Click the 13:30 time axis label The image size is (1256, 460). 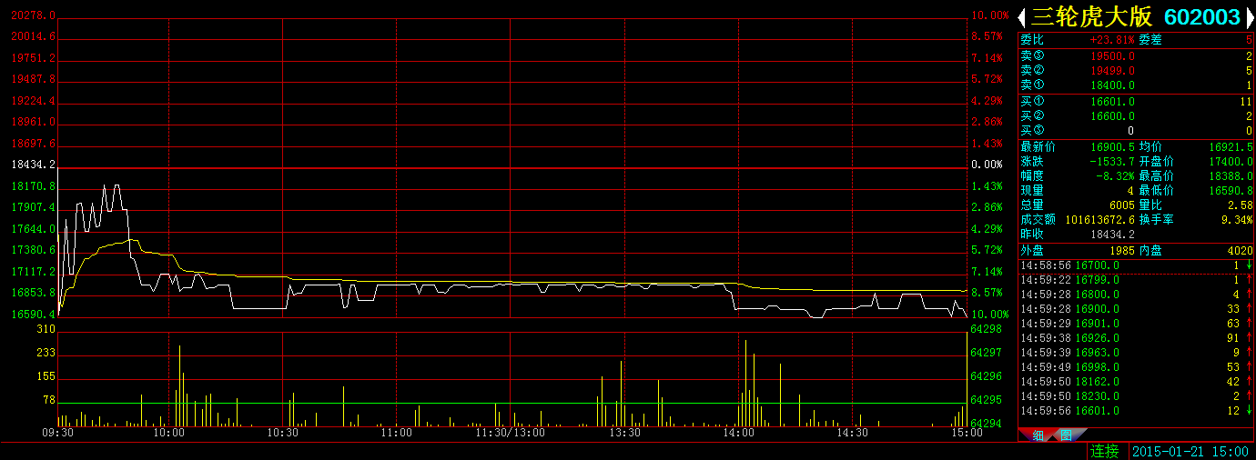(624, 434)
